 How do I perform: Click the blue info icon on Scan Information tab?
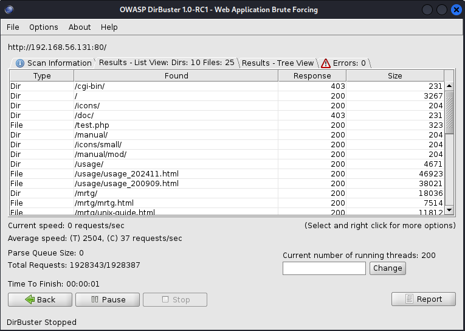pyautogui.click(x=20, y=63)
